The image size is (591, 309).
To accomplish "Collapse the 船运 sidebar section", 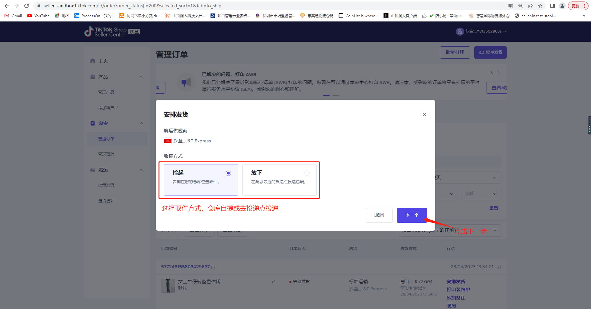I will [x=141, y=170].
